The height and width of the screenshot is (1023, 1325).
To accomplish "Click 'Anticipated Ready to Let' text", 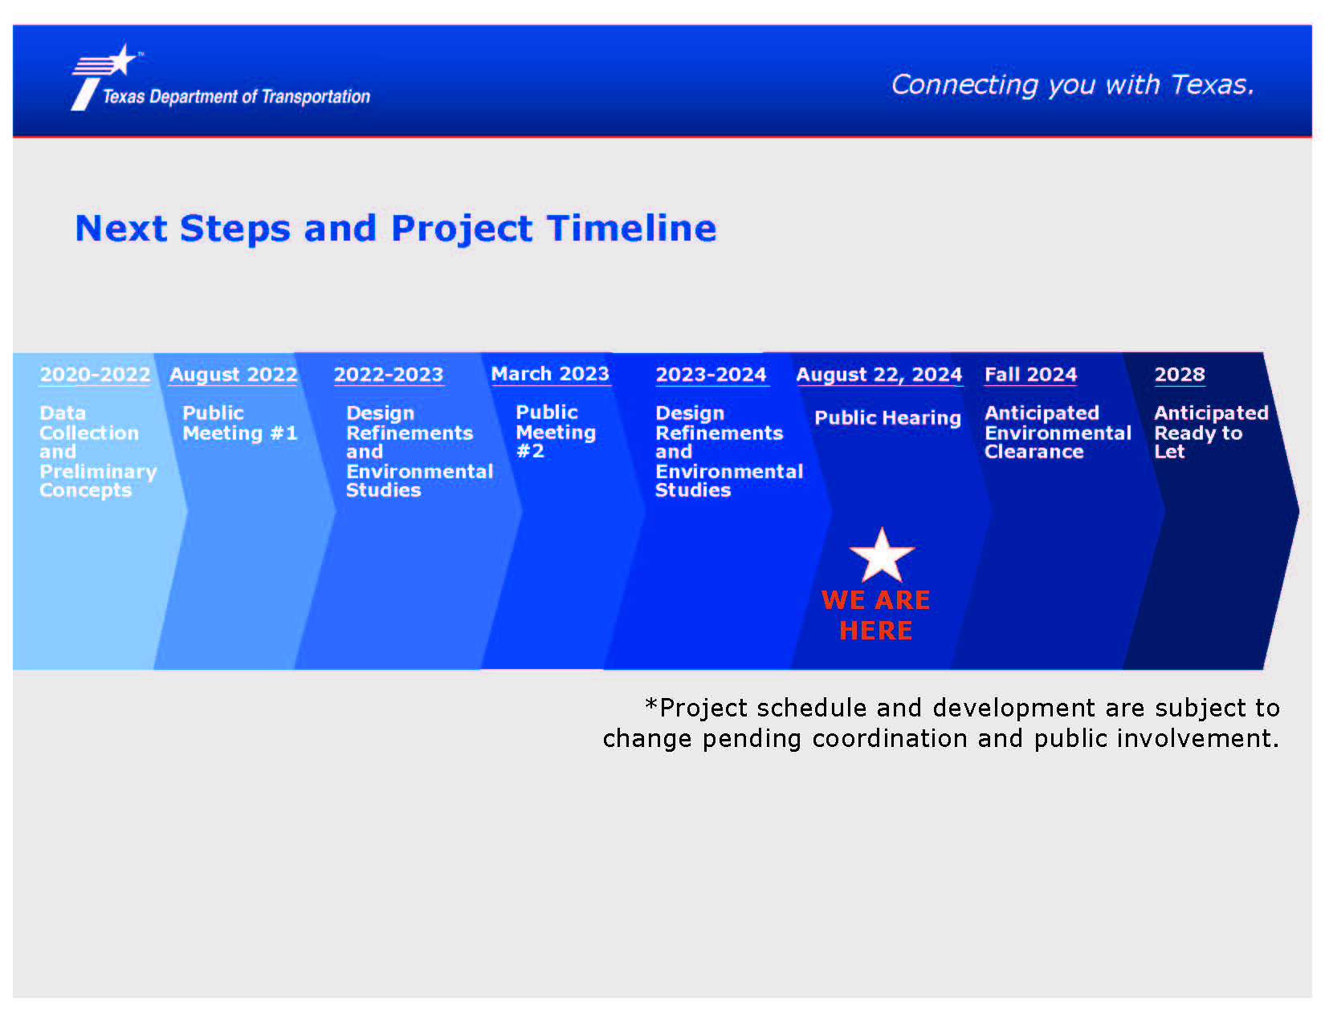I will pos(1211,432).
